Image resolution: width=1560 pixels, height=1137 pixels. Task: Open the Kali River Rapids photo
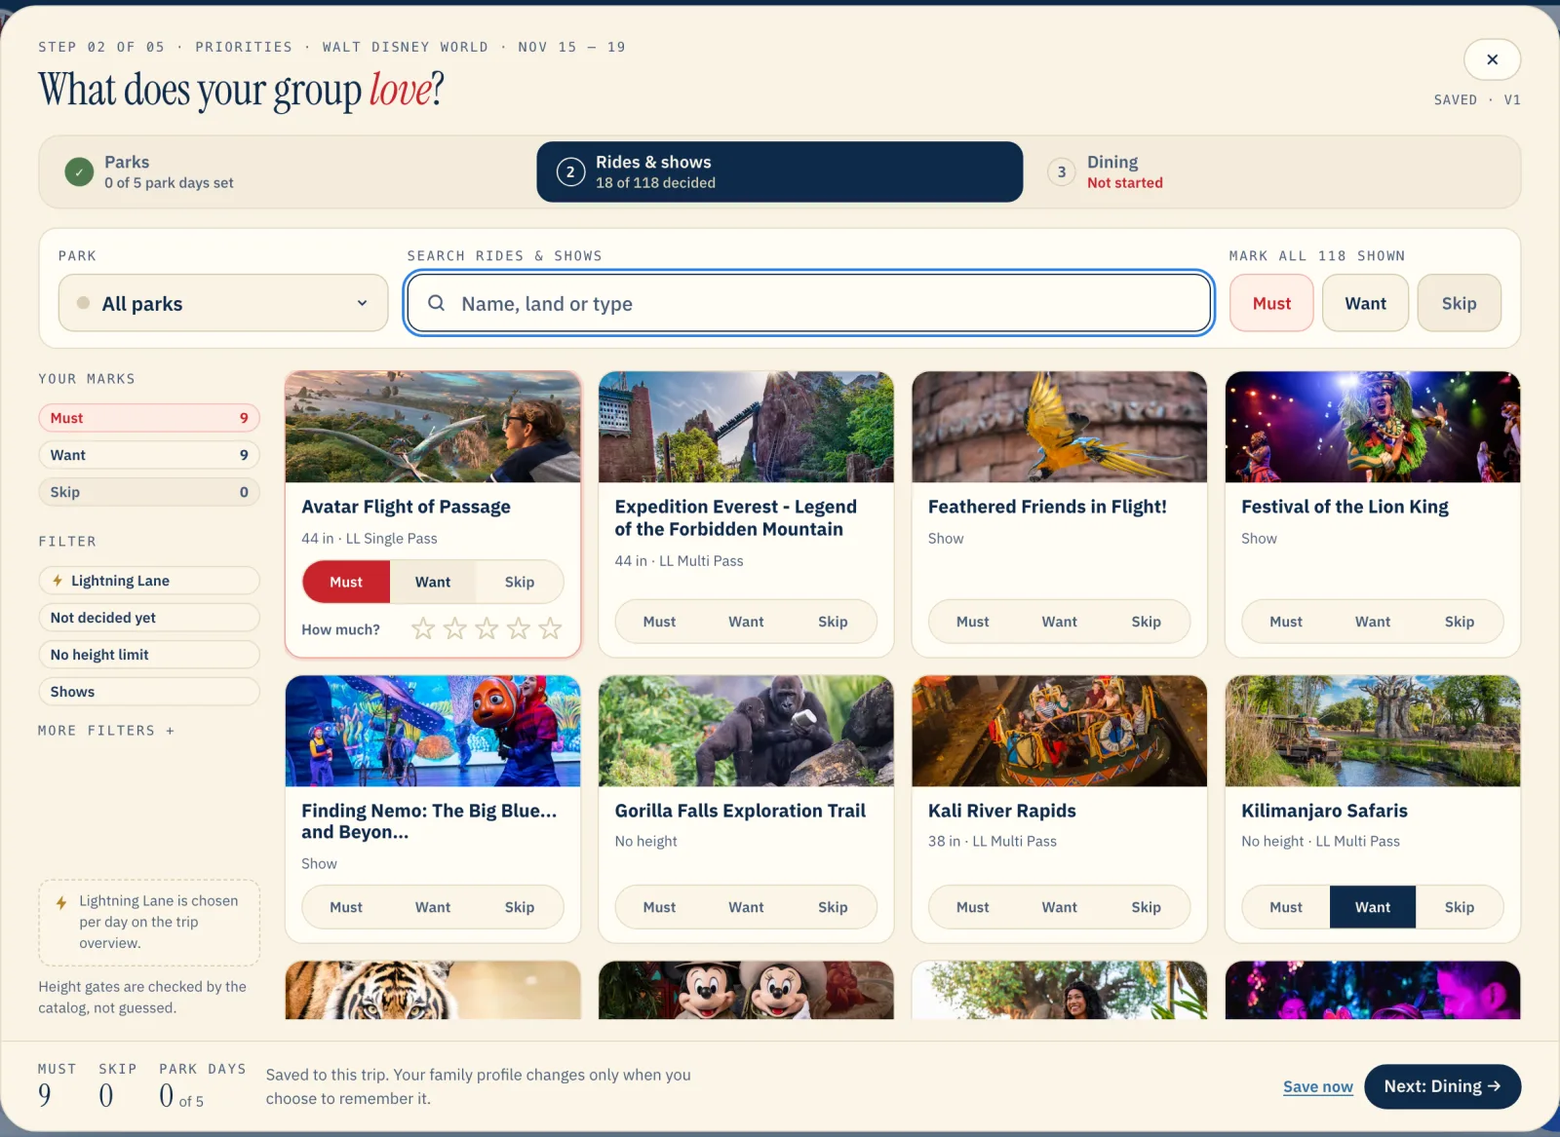click(1059, 731)
